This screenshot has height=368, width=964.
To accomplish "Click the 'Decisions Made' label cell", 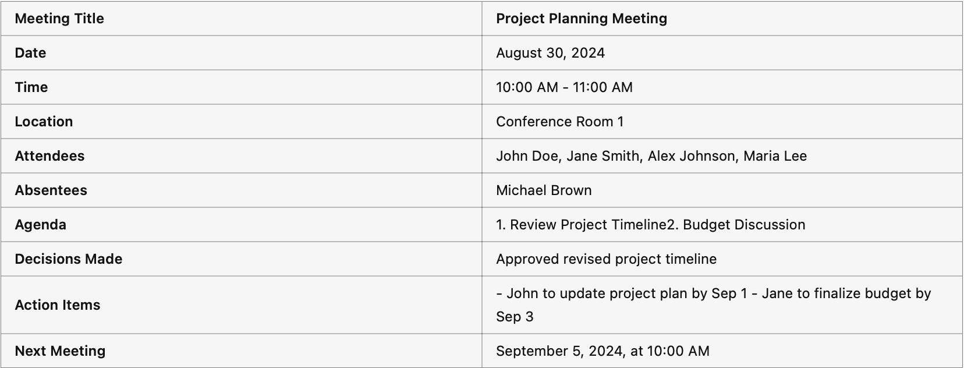I will coord(241,259).
